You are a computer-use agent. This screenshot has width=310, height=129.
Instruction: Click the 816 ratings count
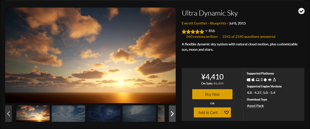[x=212, y=31]
